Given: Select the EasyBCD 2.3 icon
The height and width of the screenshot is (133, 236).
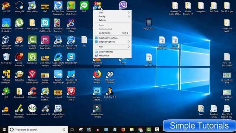Looking at the screenshot, I should click(x=58, y=41).
